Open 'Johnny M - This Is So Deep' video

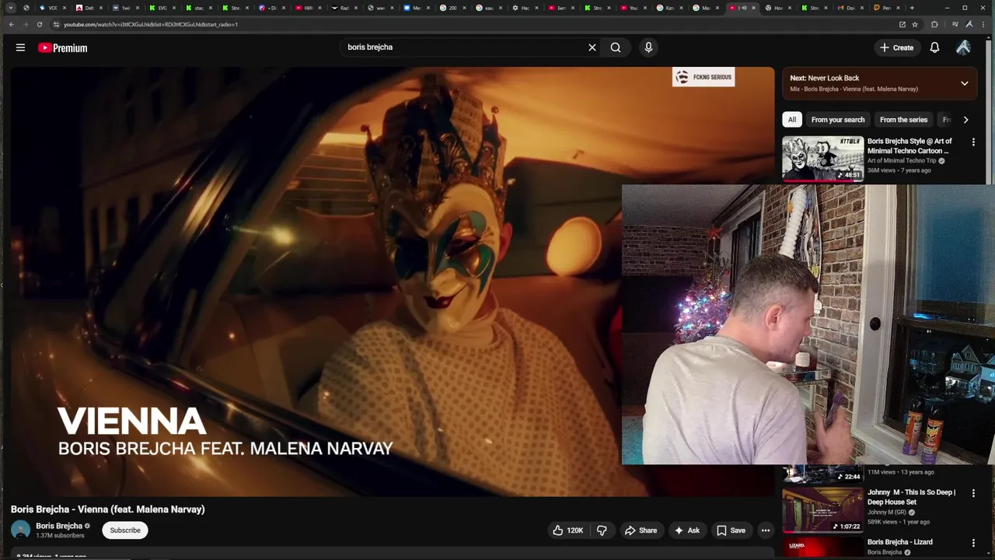[x=911, y=497]
